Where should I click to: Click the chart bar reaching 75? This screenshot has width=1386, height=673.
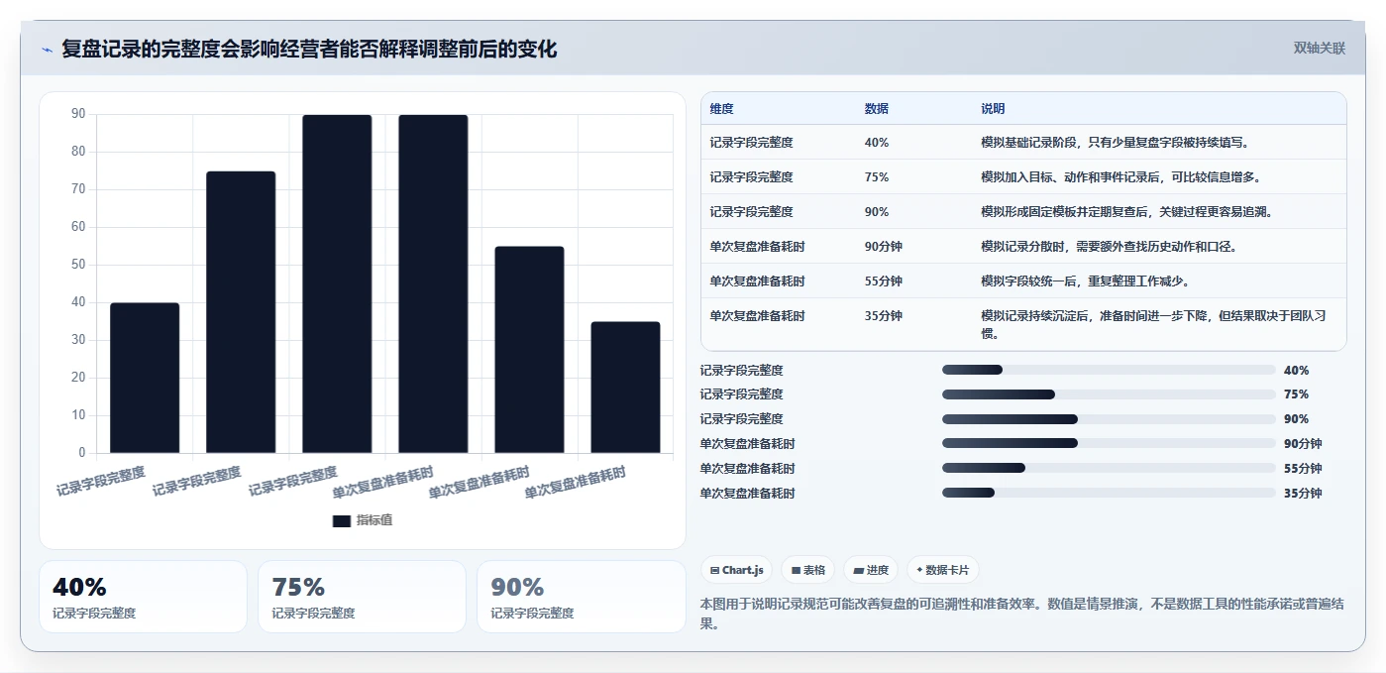click(241, 312)
